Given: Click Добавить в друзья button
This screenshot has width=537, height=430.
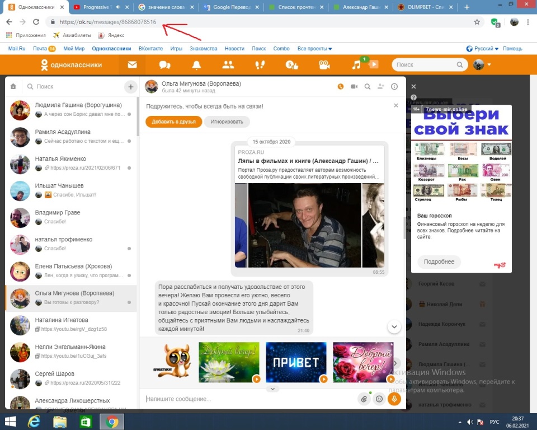Looking at the screenshot, I should (x=173, y=121).
